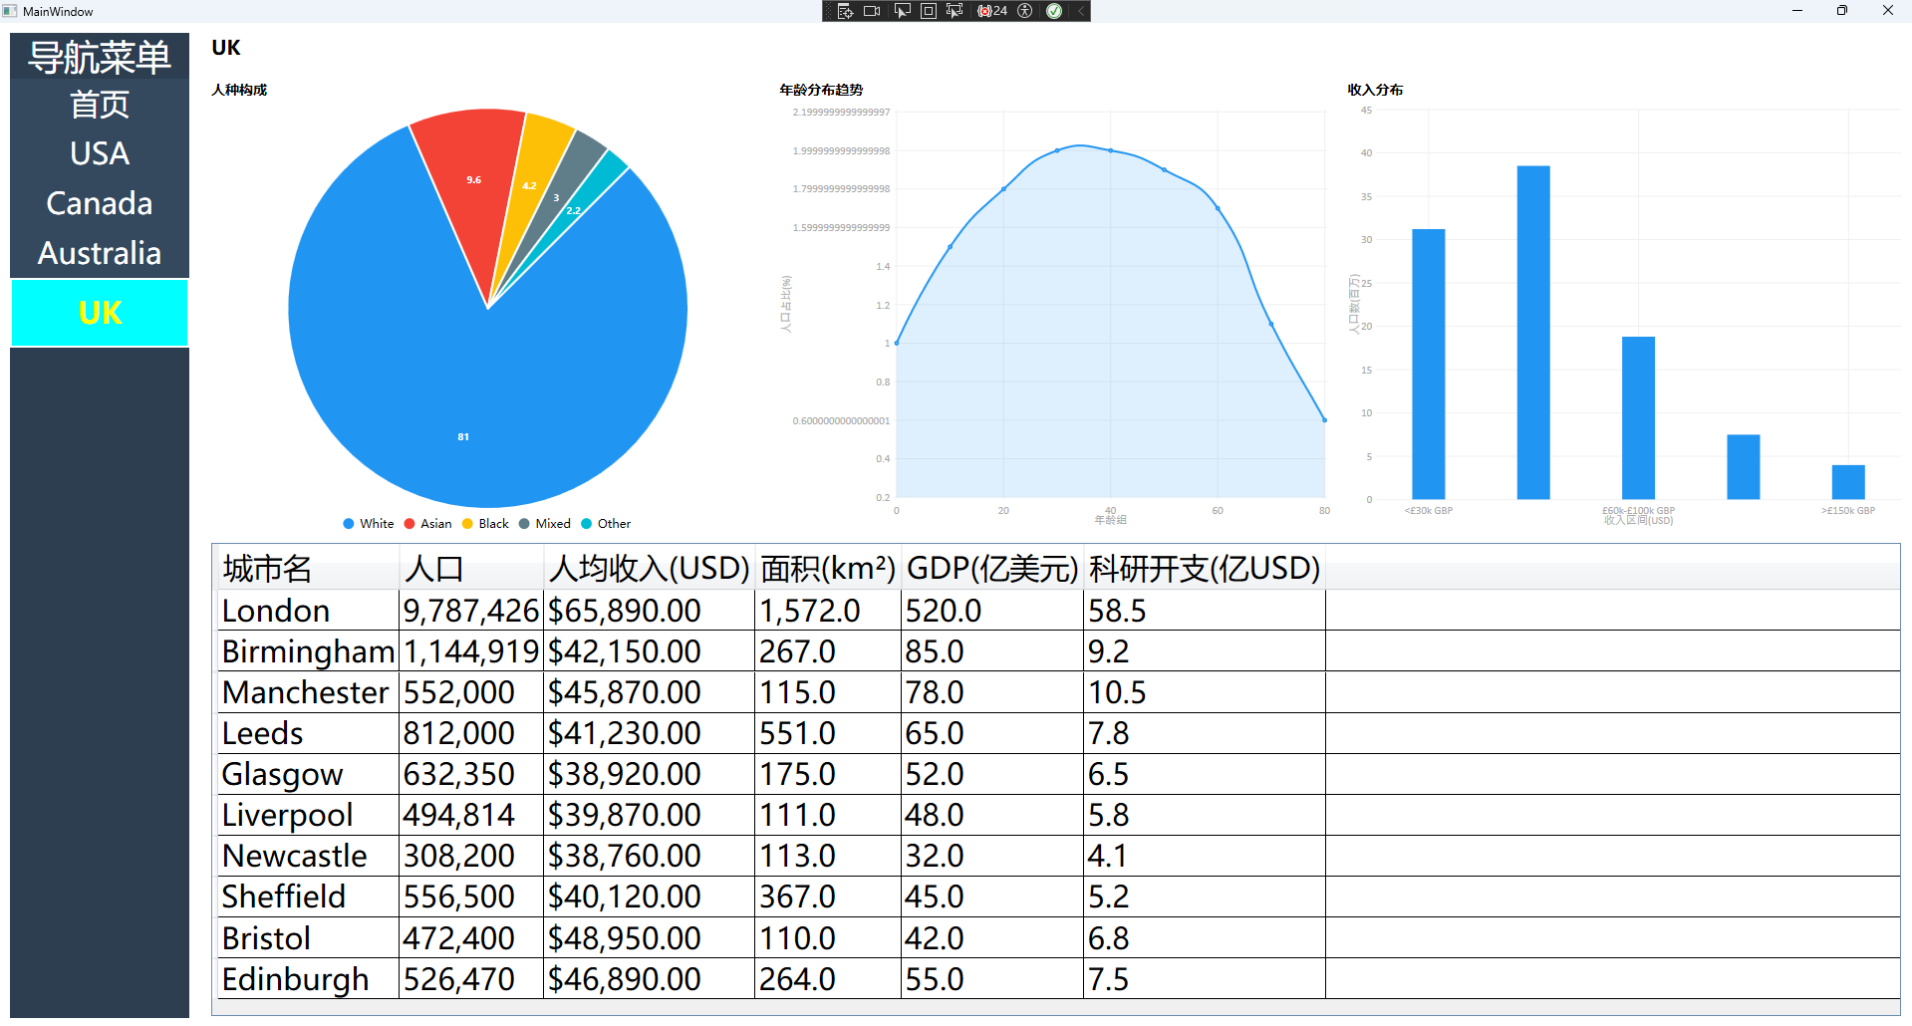Screen dimensions: 1912x1026
Task: Click the tallest bar in 收入分布 chart
Action: pyautogui.click(x=1533, y=333)
